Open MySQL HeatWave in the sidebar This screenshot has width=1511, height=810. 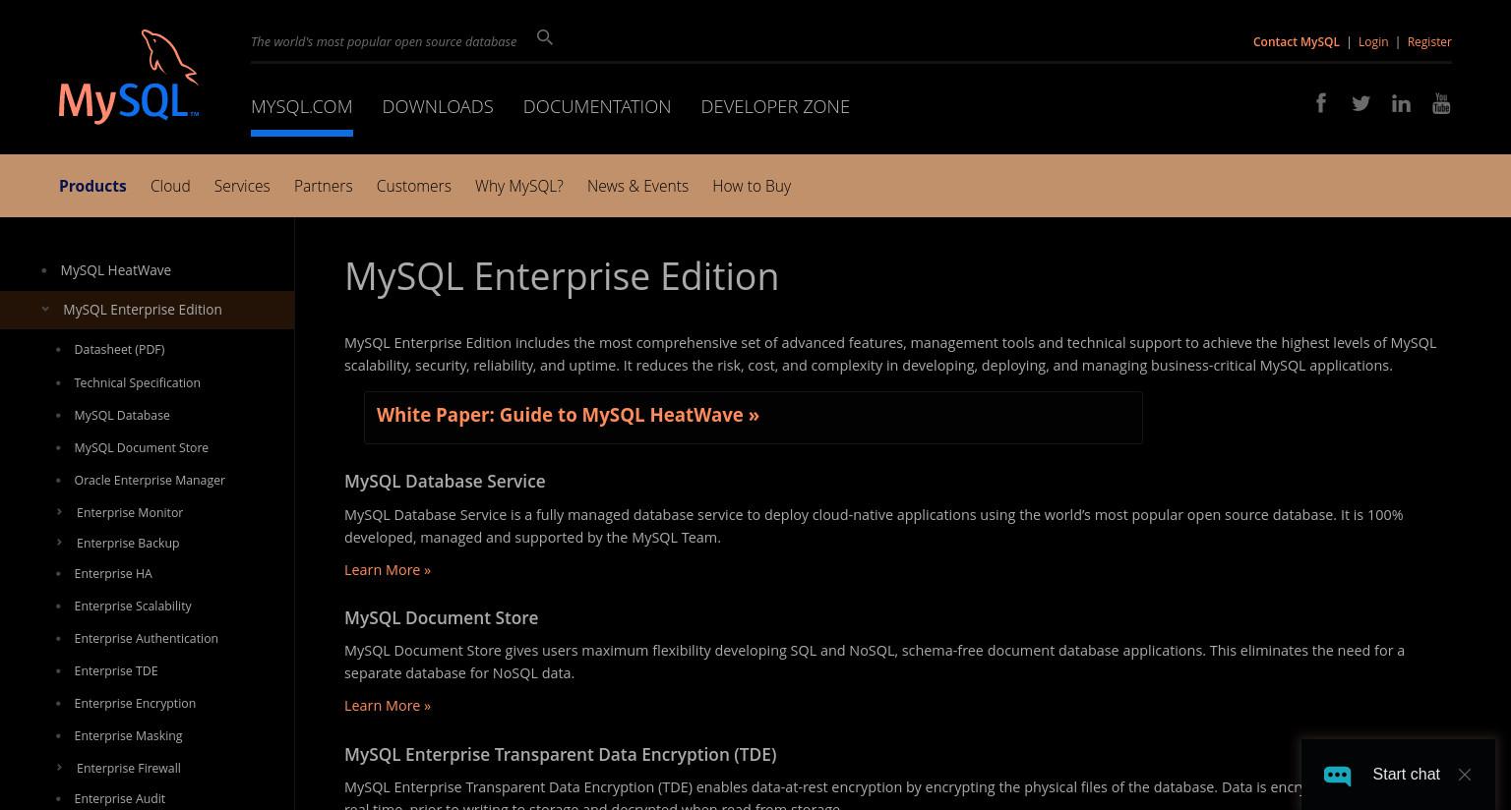click(x=115, y=269)
